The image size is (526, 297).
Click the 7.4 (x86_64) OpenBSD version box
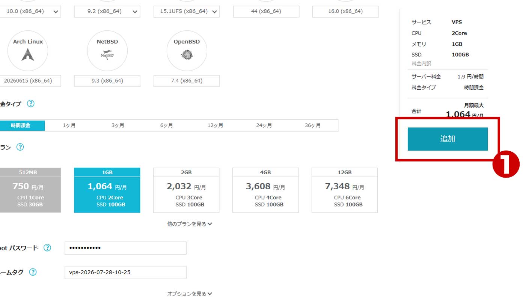point(187,81)
